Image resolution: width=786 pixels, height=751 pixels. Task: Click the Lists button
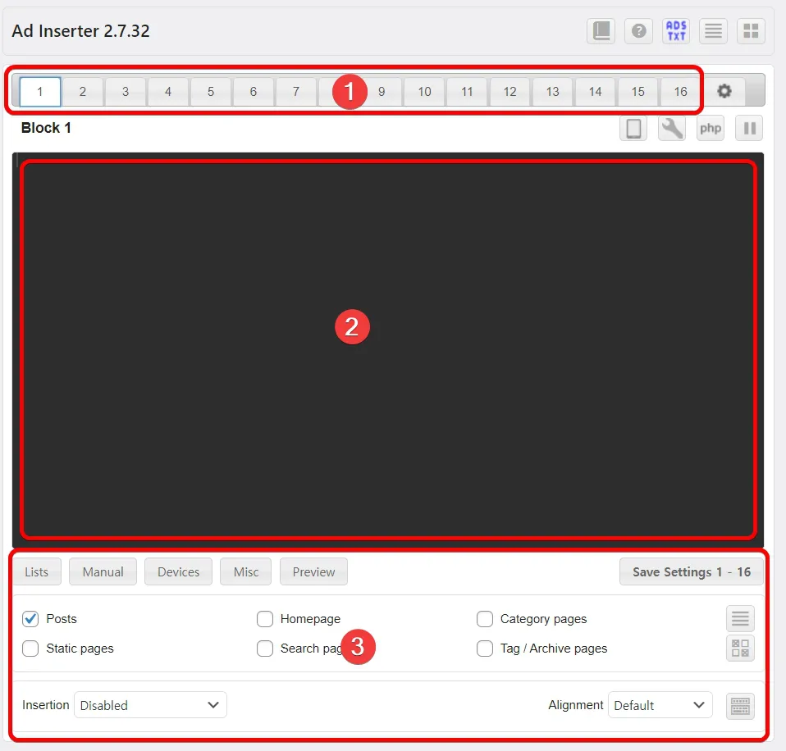click(37, 571)
